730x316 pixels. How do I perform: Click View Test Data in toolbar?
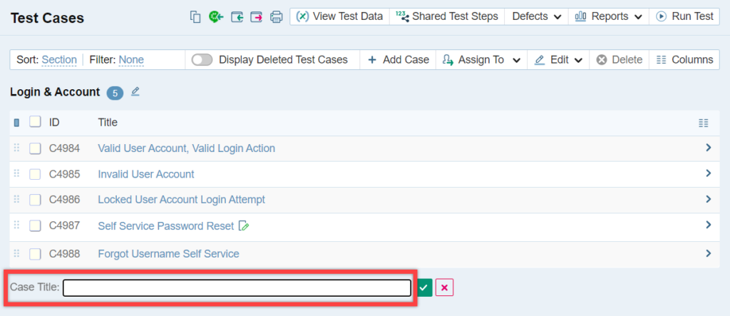click(339, 16)
